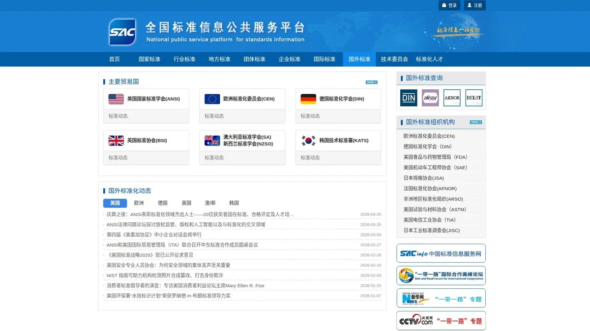Open 技术委员会 navigation item
Screen dimensions: 590x331
point(394,59)
